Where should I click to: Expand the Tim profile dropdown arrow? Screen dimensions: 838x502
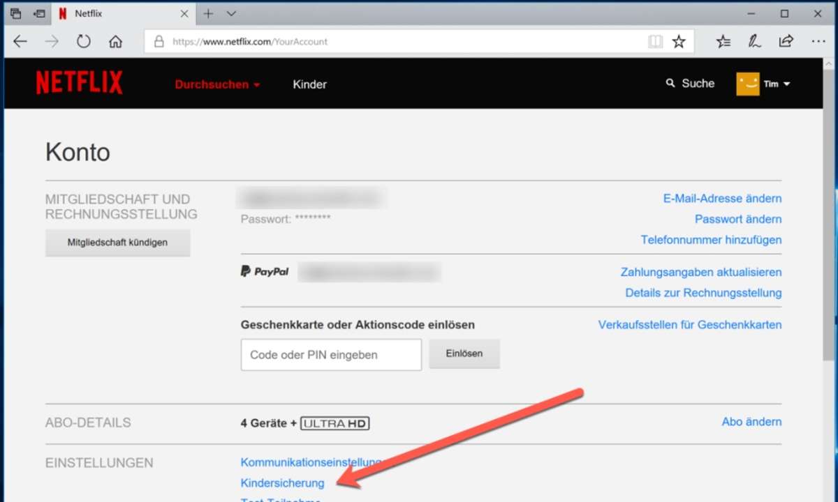pos(787,84)
